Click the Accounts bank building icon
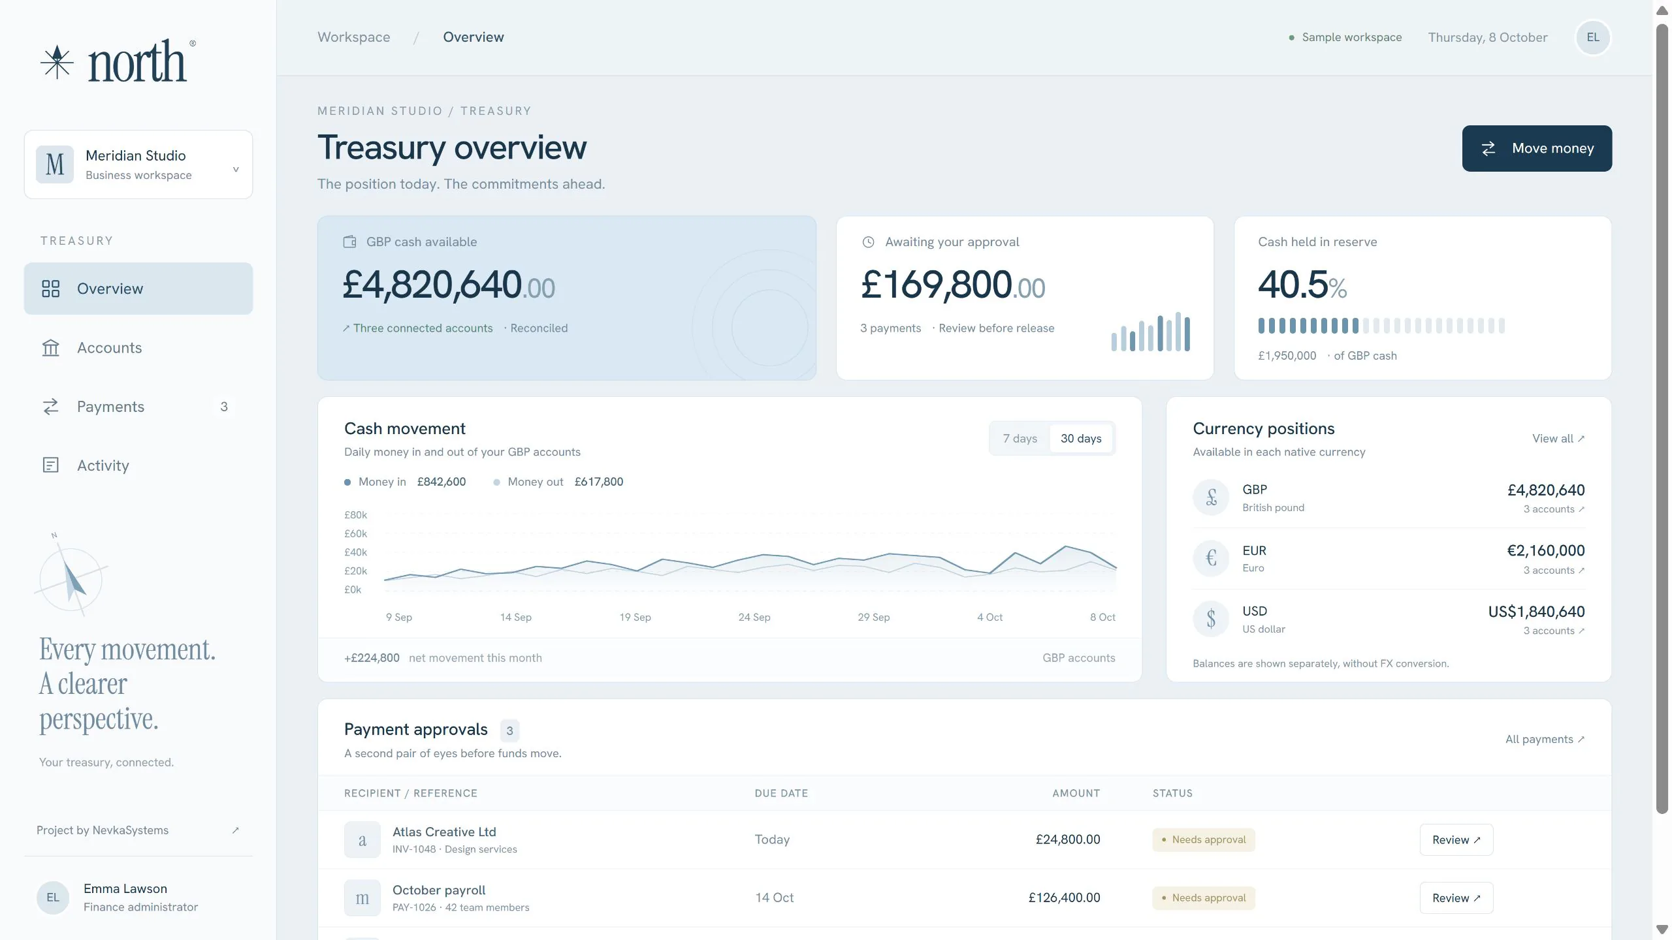This screenshot has width=1672, height=940. tap(50, 348)
